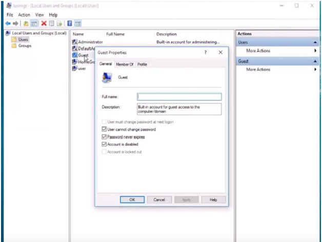322x242 pixels.
Task: Click into the Full name text field
Action: click(x=179, y=96)
